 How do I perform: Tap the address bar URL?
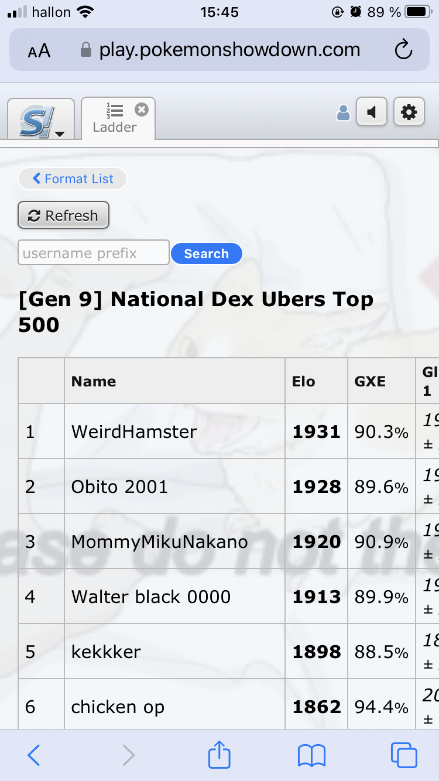pyautogui.click(x=229, y=50)
